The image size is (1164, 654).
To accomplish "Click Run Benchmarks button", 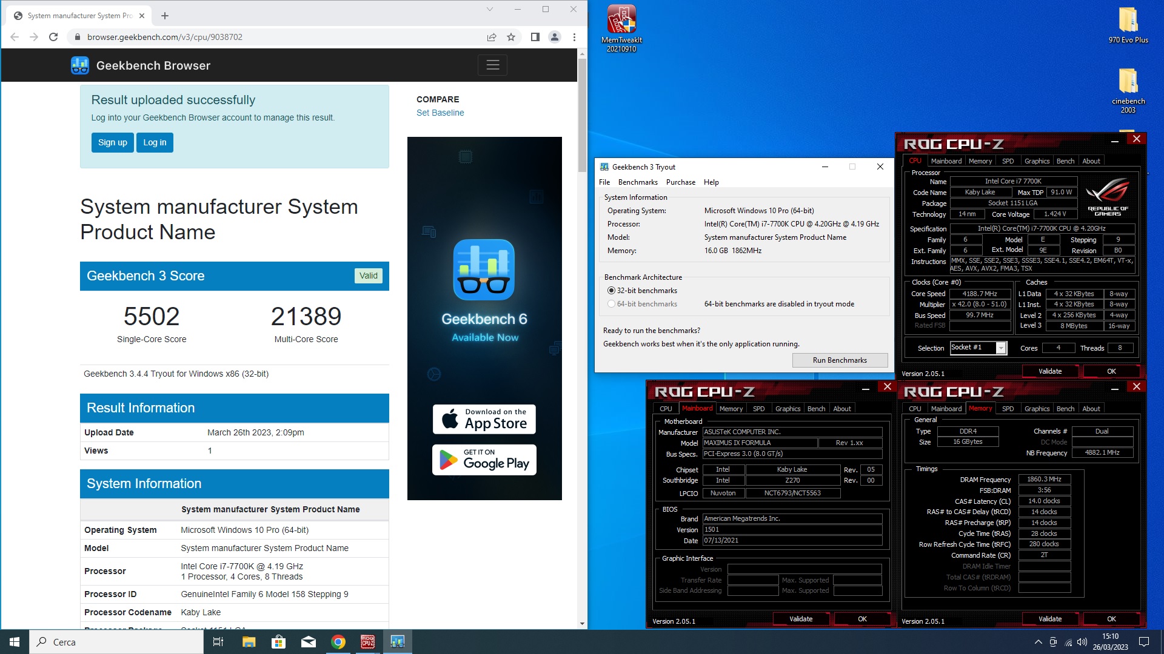I will (840, 360).
